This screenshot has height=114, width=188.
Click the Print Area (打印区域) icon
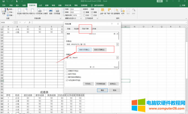pyautogui.click(x=39, y=11)
